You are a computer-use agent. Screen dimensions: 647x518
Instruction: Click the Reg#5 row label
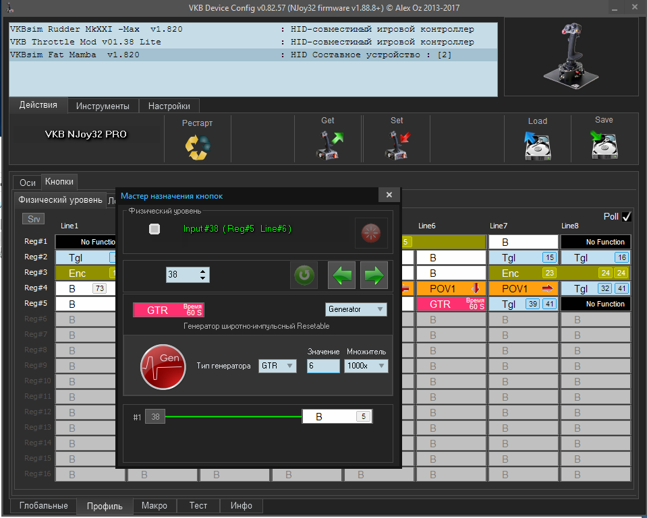tap(36, 303)
